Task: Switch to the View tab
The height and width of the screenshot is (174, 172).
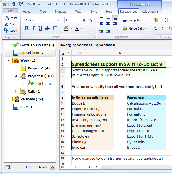Action: (78, 12)
